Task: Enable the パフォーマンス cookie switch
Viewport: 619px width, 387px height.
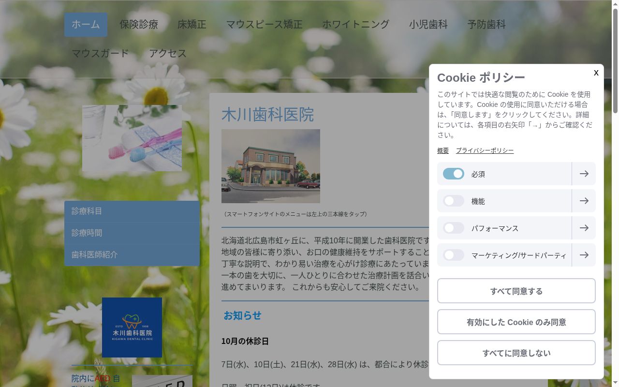Action: click(x=454, y=228)
